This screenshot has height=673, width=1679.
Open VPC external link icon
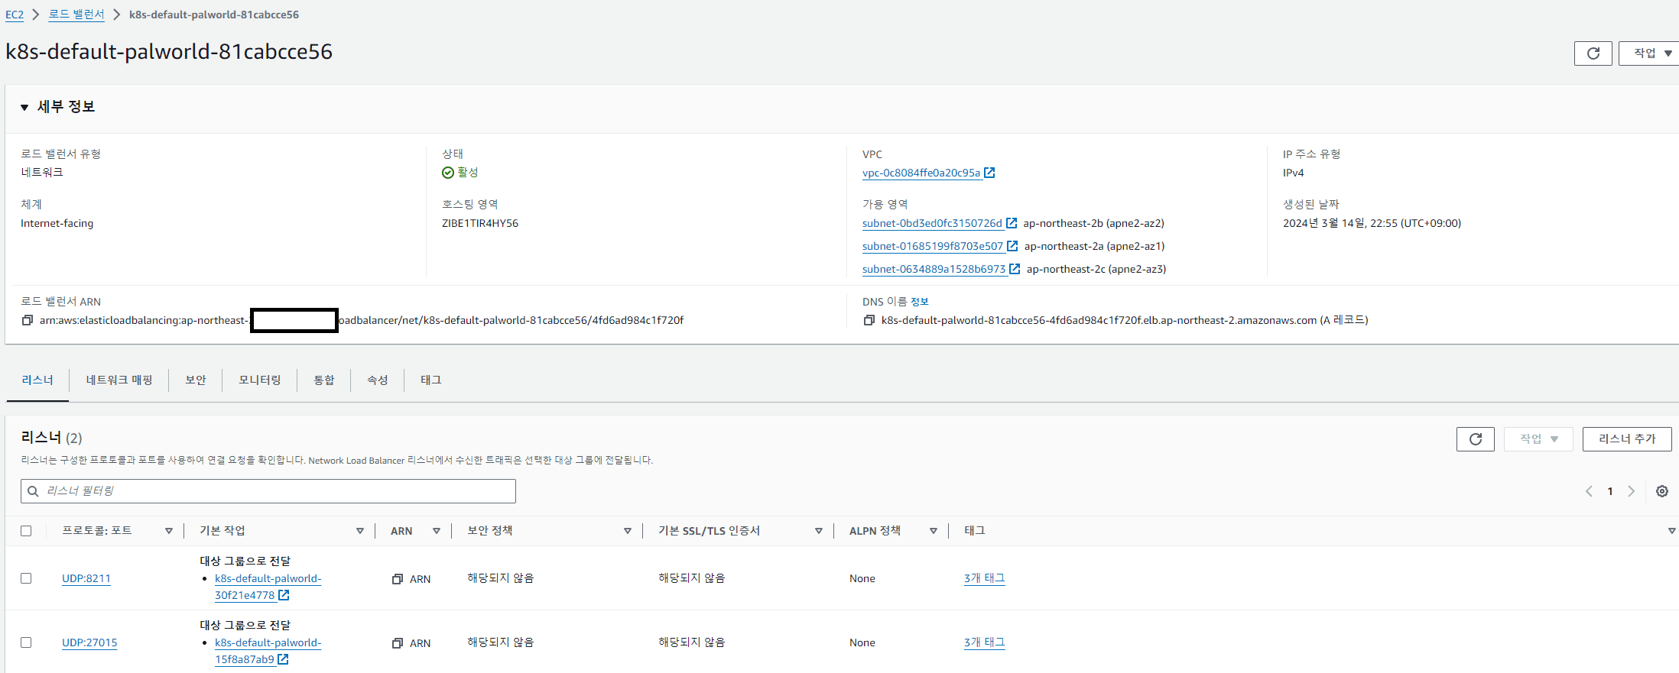point(989,173)
